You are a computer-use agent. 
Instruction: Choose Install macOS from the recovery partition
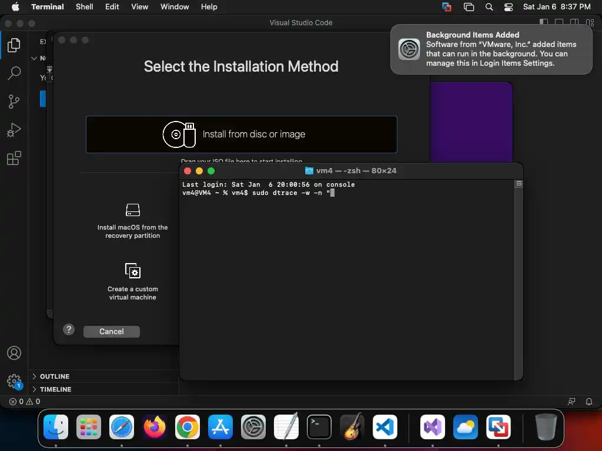pos(132,221)
